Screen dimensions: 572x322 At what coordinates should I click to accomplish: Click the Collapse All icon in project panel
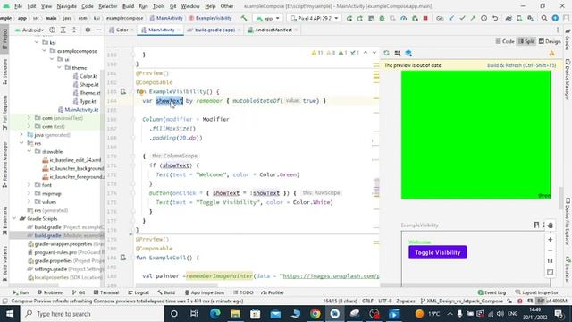74,30
